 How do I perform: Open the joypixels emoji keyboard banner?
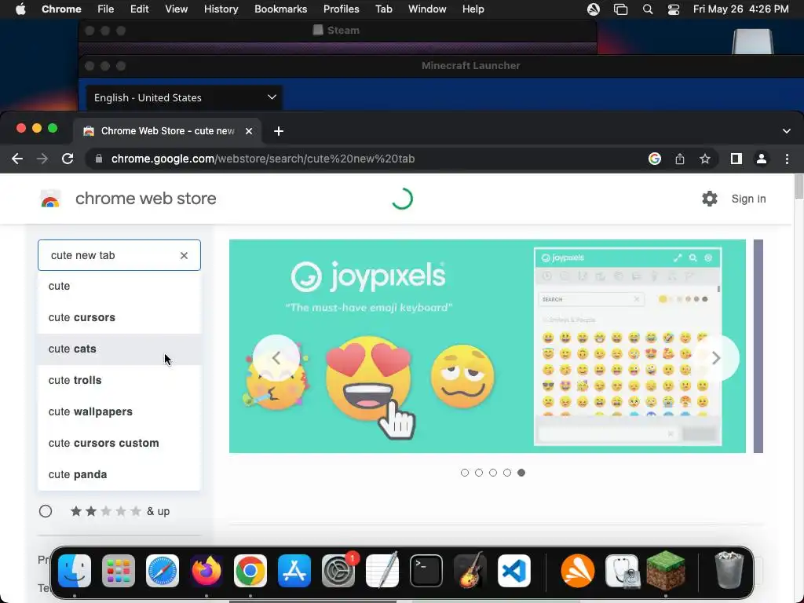click(x=487, y=346)
